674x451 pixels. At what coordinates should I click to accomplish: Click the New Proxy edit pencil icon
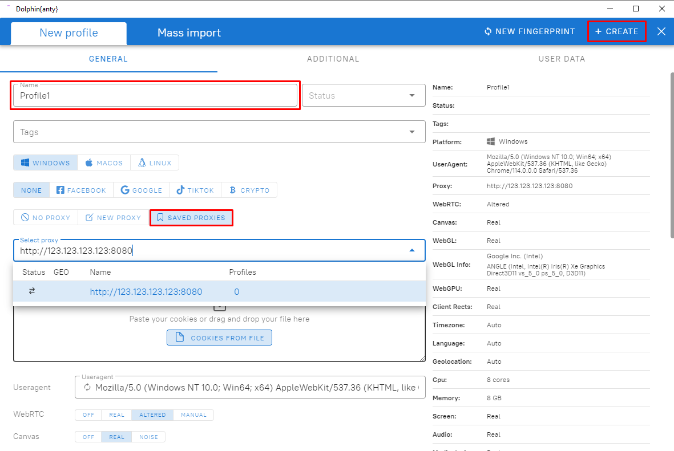click(x=89, y=217)
